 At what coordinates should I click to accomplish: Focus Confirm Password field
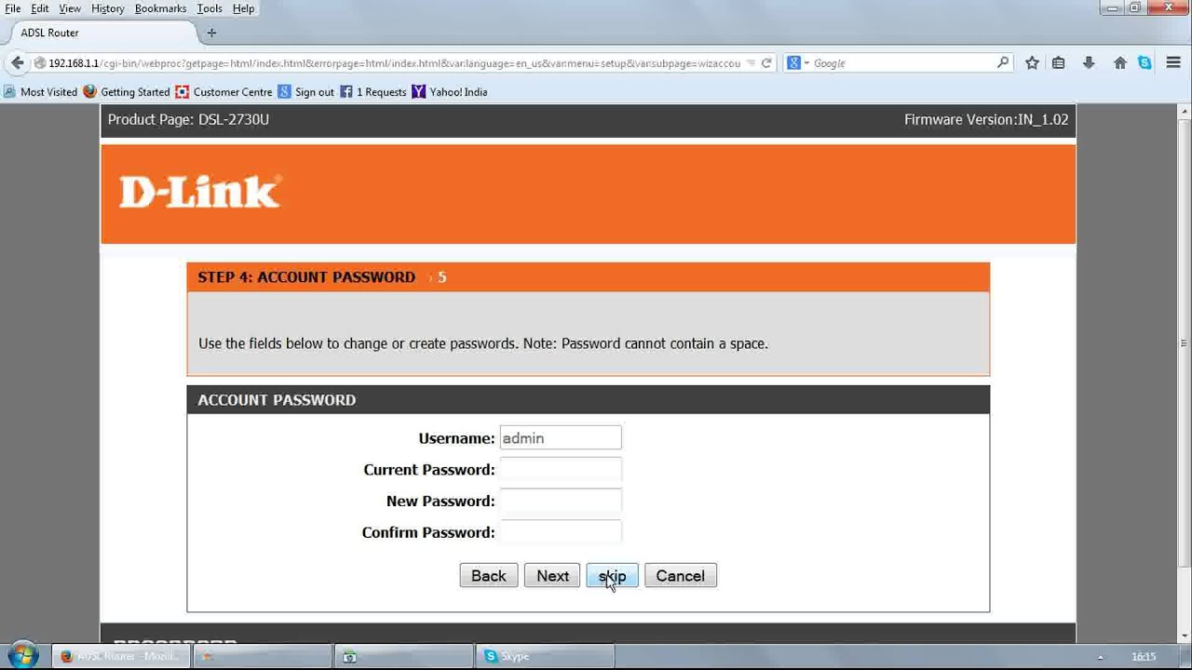pos(561,532)
